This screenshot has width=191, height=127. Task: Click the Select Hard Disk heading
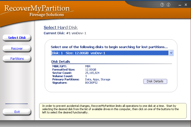tap(61, 28)
